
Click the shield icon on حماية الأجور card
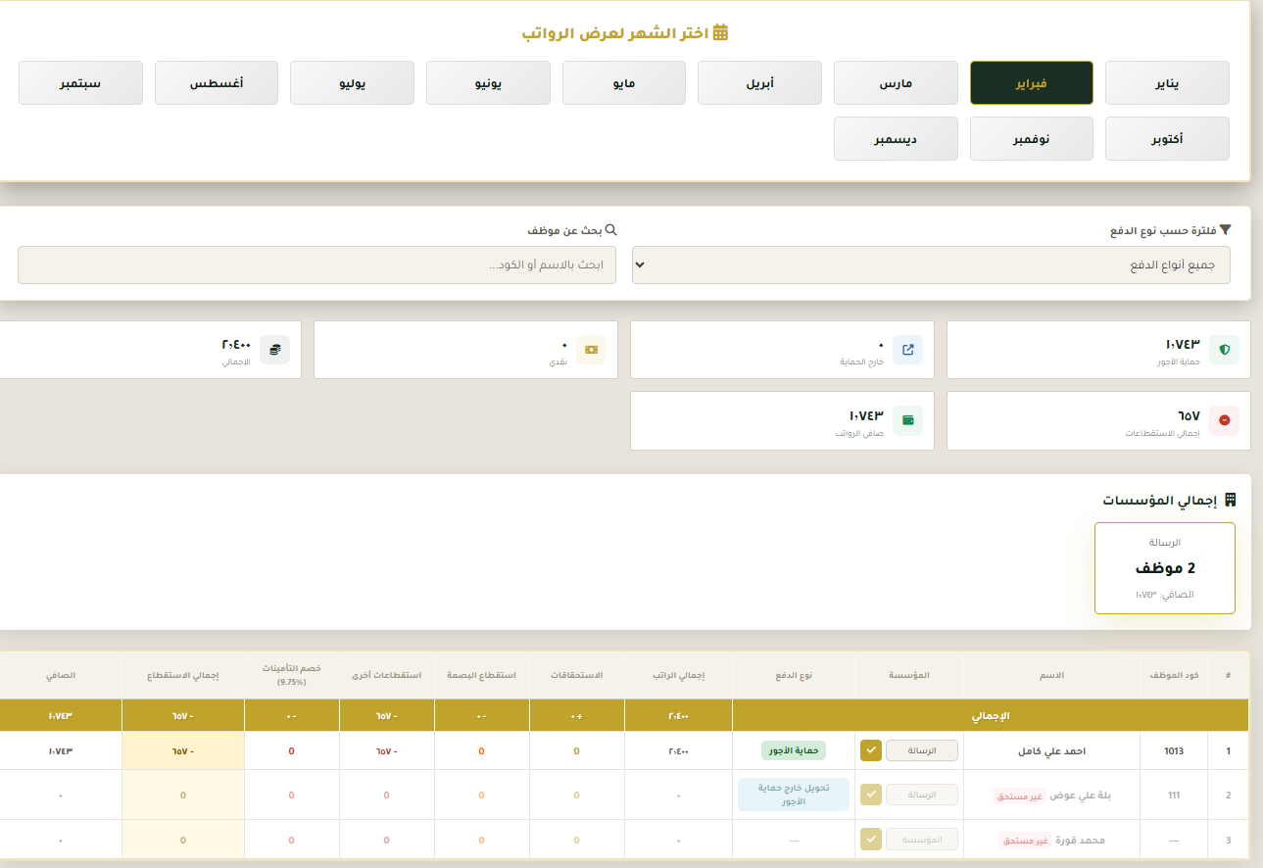(x=1224, y=349)
